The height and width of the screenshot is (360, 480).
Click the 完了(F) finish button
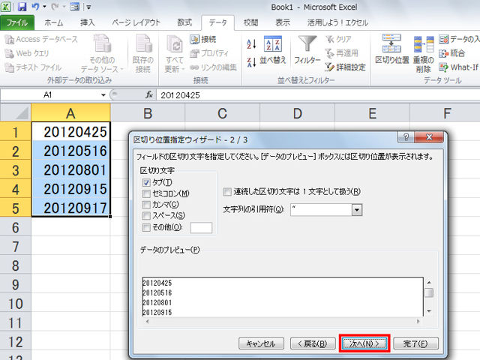pyautogui.click(x=415, y=343)
